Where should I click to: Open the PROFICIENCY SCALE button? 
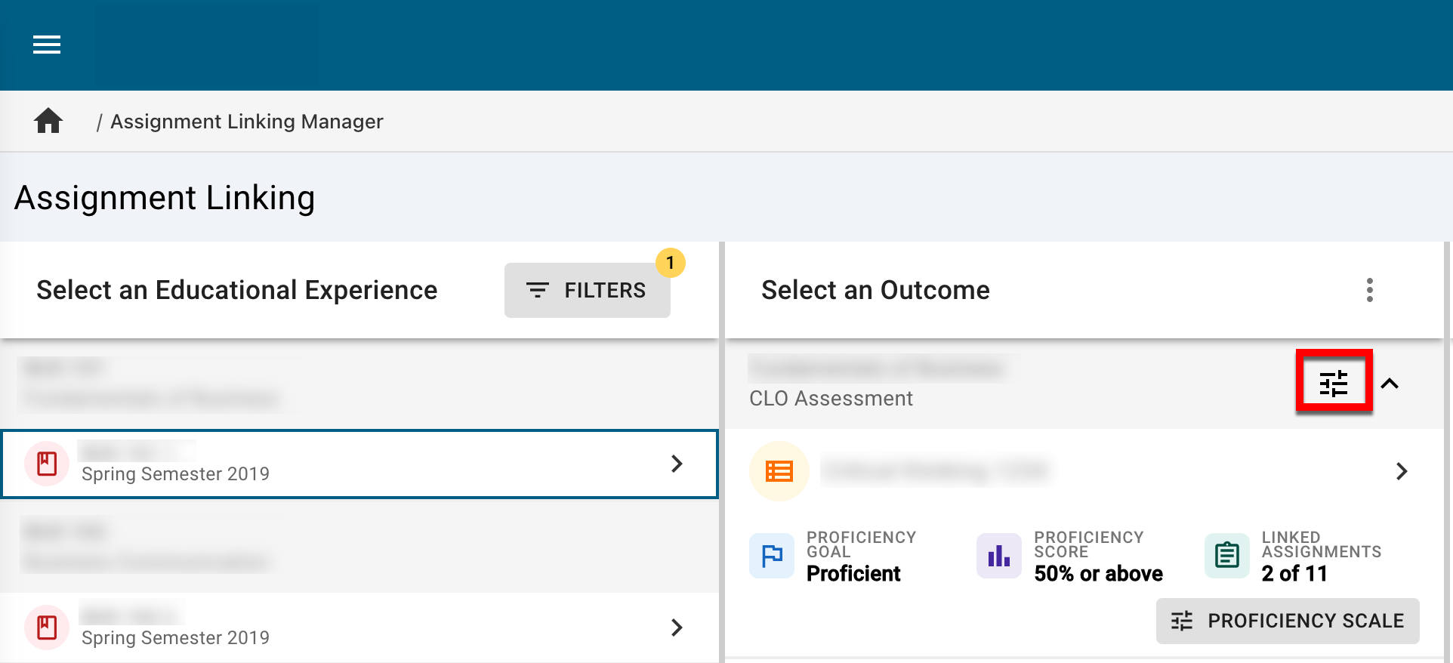coord(1288,621)
